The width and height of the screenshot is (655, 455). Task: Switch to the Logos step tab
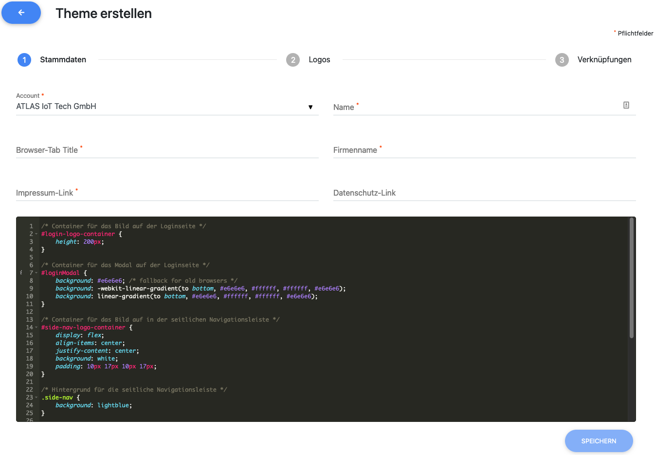coord(319,60)
